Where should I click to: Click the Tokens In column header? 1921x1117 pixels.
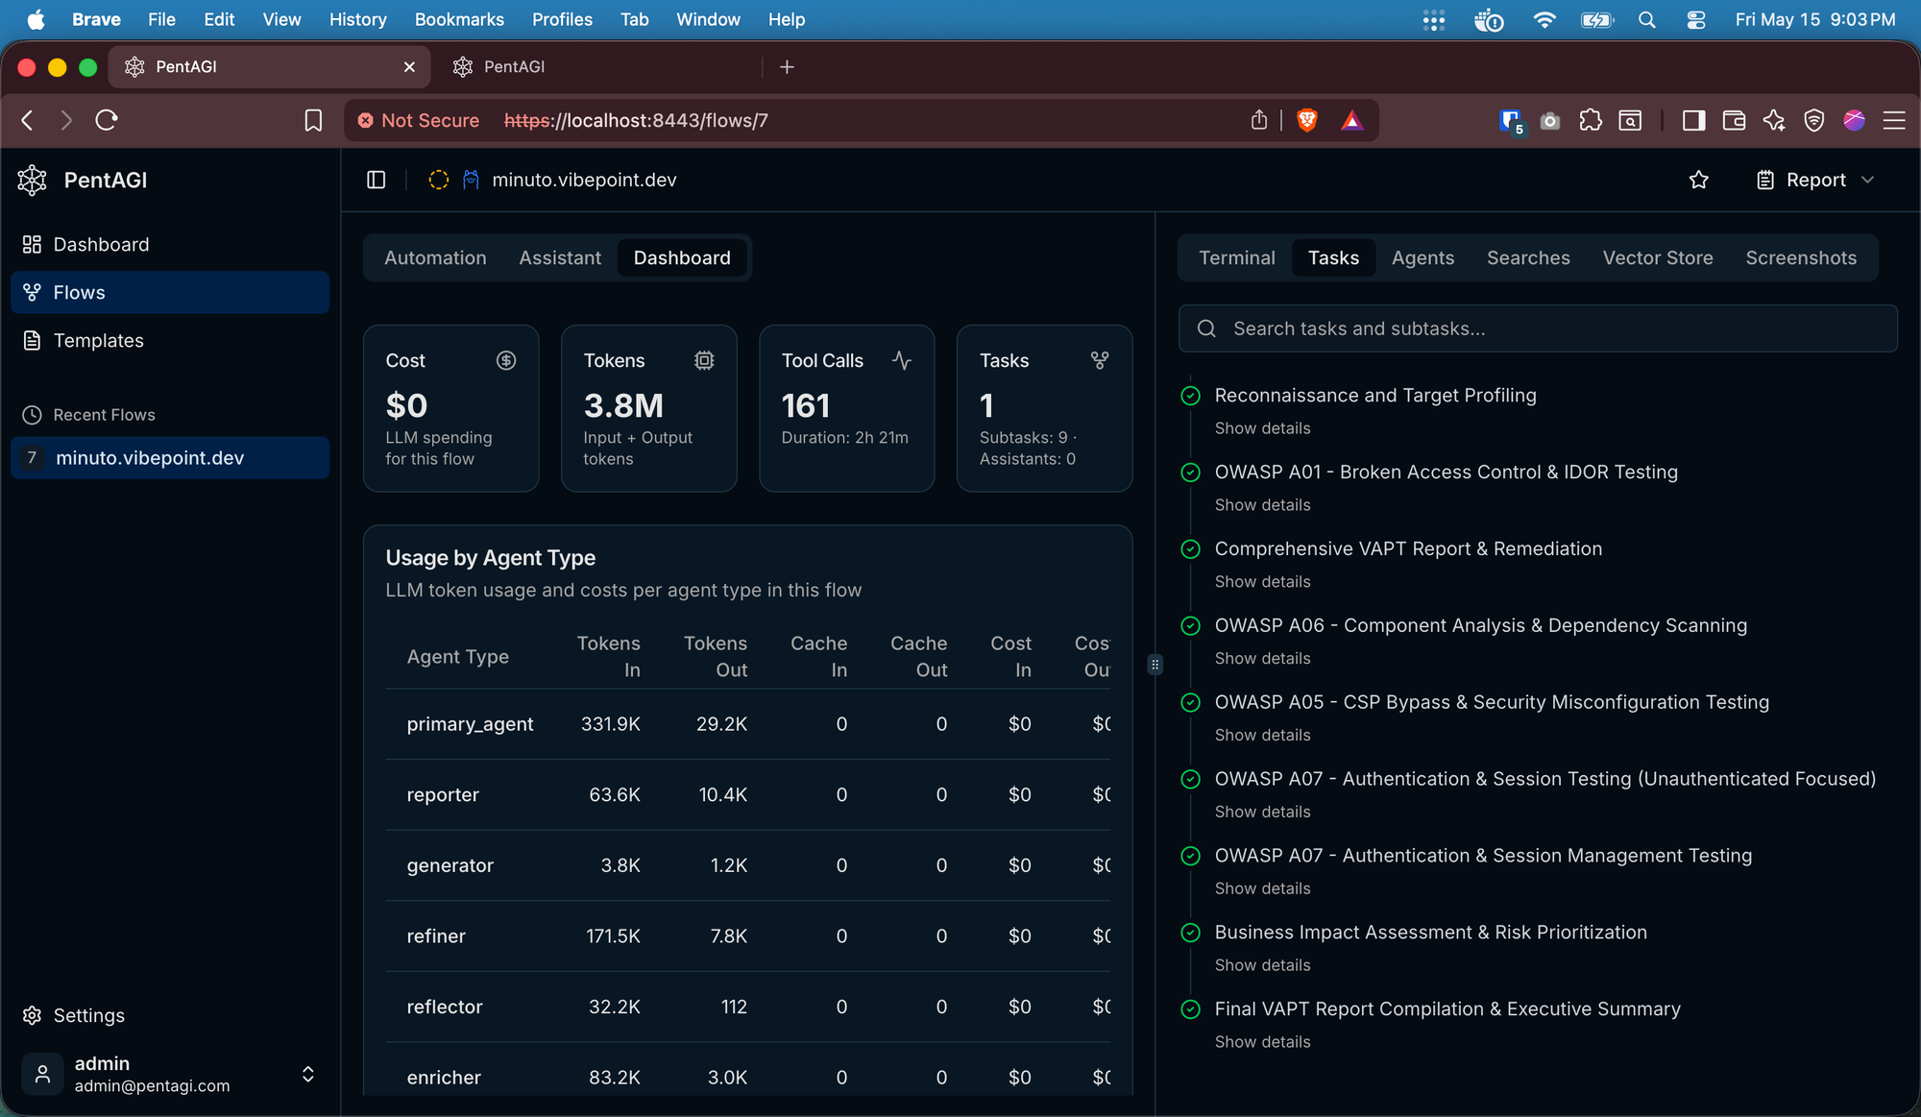coord(608,657)
